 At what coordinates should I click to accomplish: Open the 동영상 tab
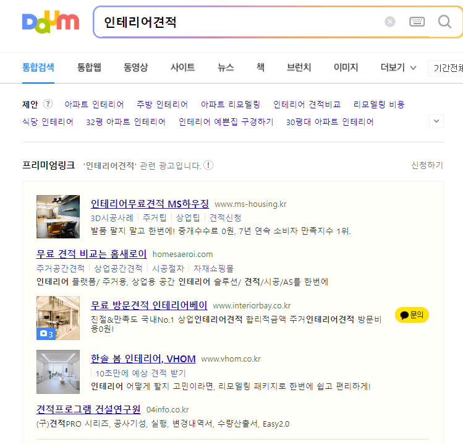[135, 67]
